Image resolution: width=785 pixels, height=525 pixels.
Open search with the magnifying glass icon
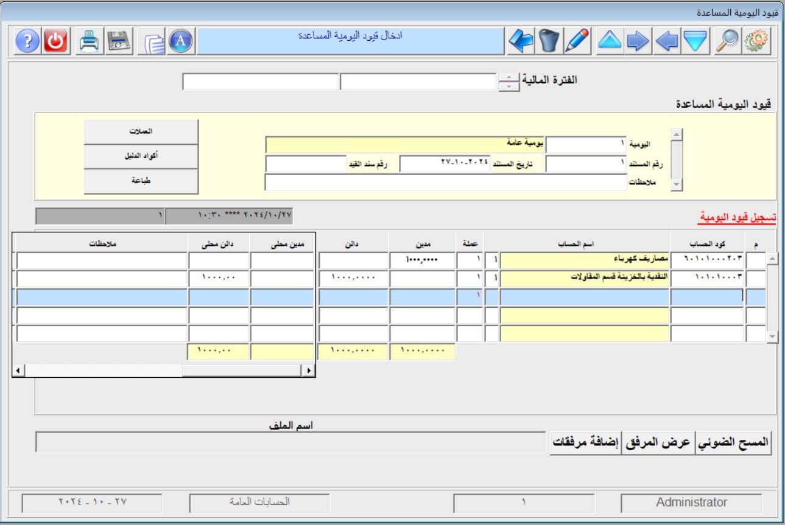click(x=727, y=41)
